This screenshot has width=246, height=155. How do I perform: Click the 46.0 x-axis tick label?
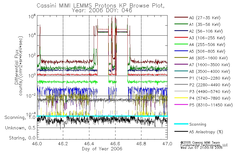pyautogui.click(x=37, y=144)
